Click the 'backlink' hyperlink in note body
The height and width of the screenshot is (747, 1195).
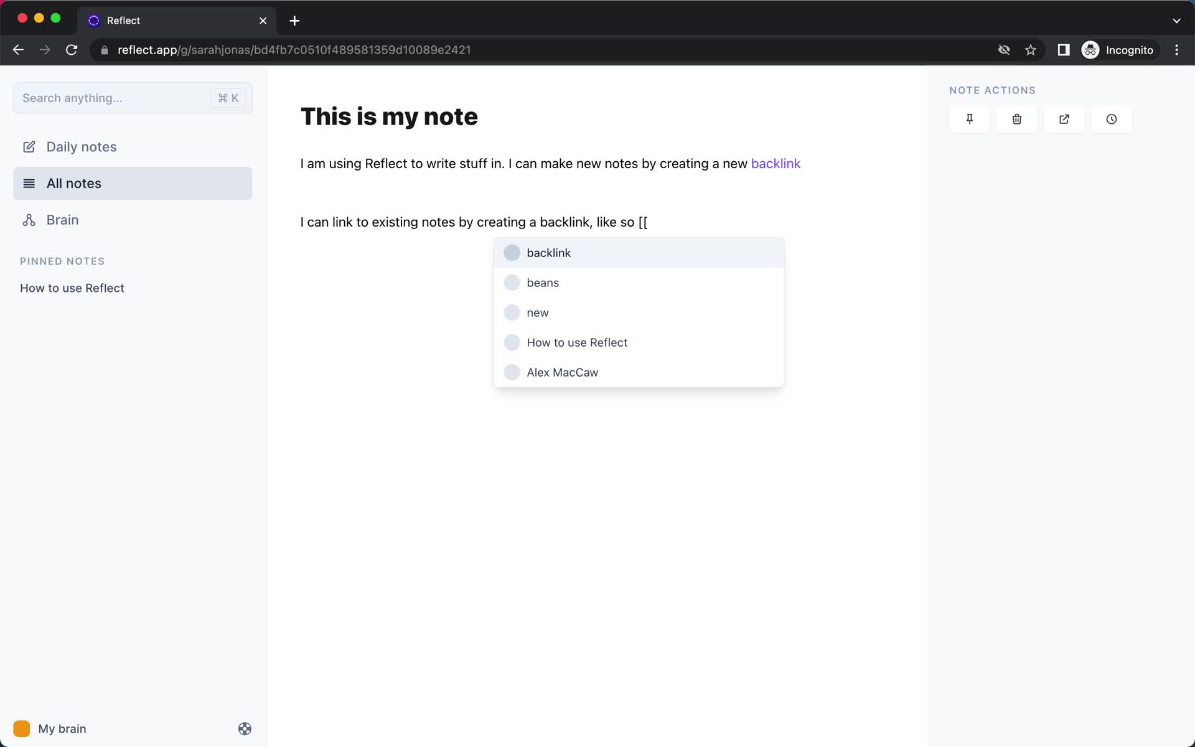[x=775, y=162]
